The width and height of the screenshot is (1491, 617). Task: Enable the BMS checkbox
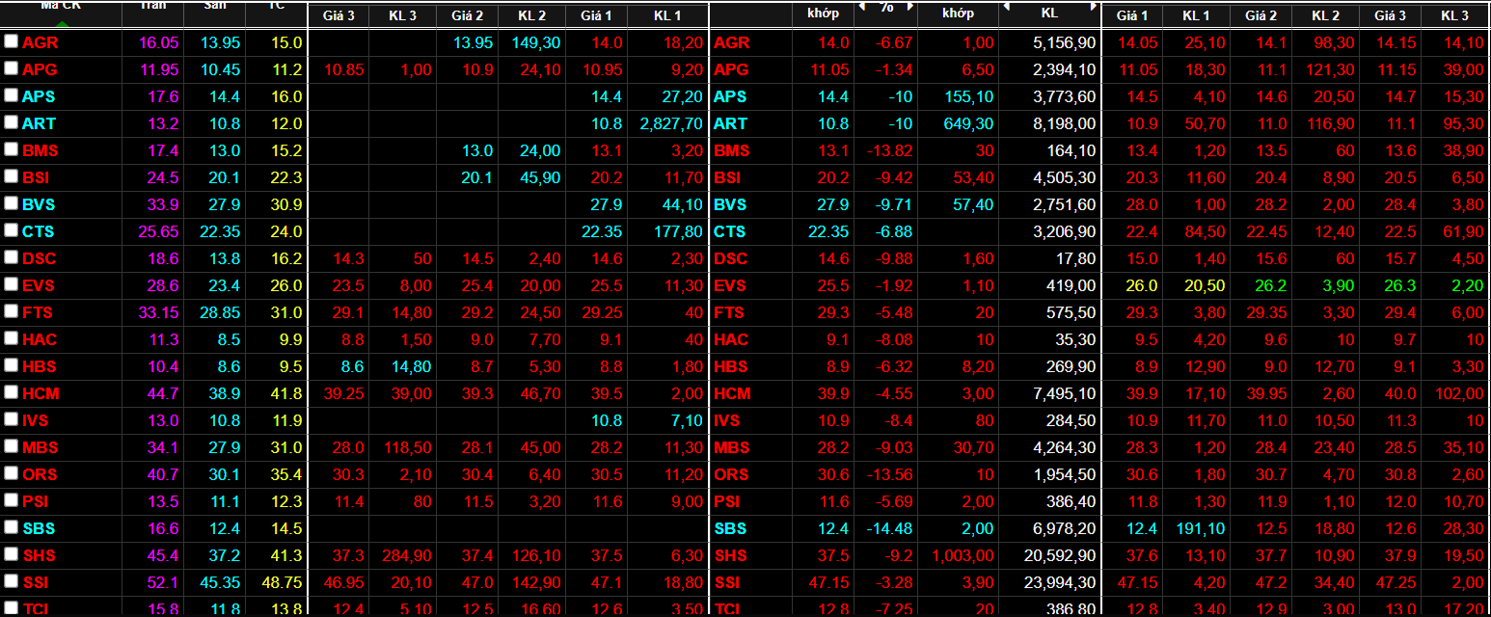coord(11,149)
